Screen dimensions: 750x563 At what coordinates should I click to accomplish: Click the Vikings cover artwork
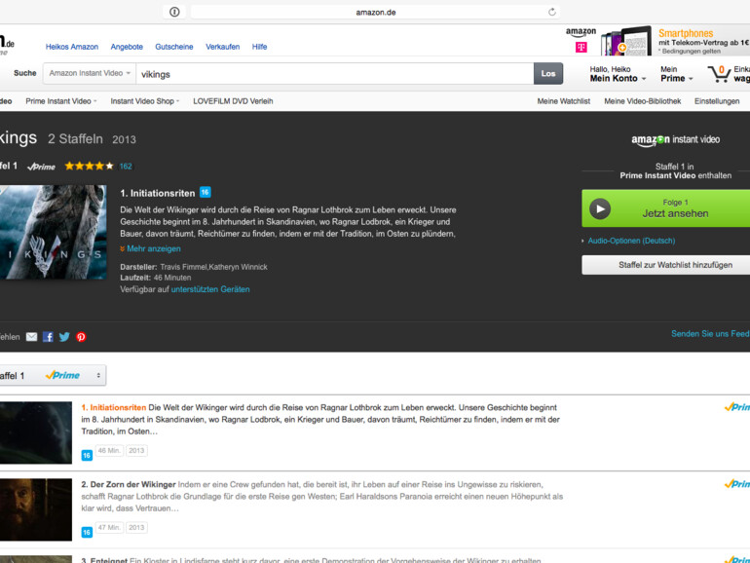54,233
